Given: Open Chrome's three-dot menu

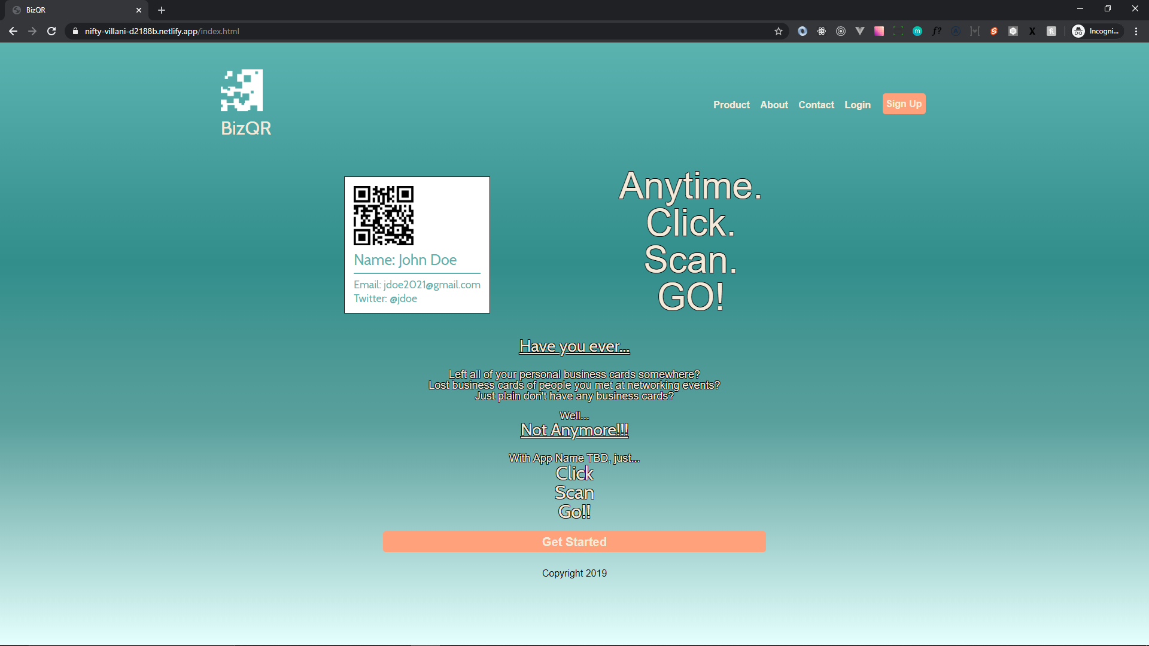Looking at the screenshot, I should (1136, 31).
